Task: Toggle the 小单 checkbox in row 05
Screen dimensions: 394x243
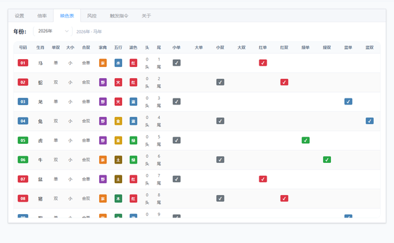Action: pyautogui.click(x=177, y=141)
